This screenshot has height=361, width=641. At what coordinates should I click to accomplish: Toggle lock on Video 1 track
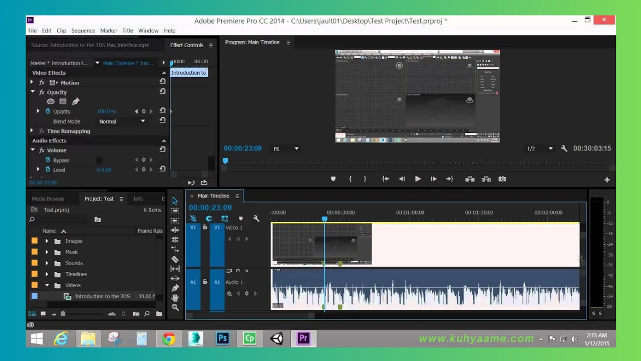click(x=205, y=227)
